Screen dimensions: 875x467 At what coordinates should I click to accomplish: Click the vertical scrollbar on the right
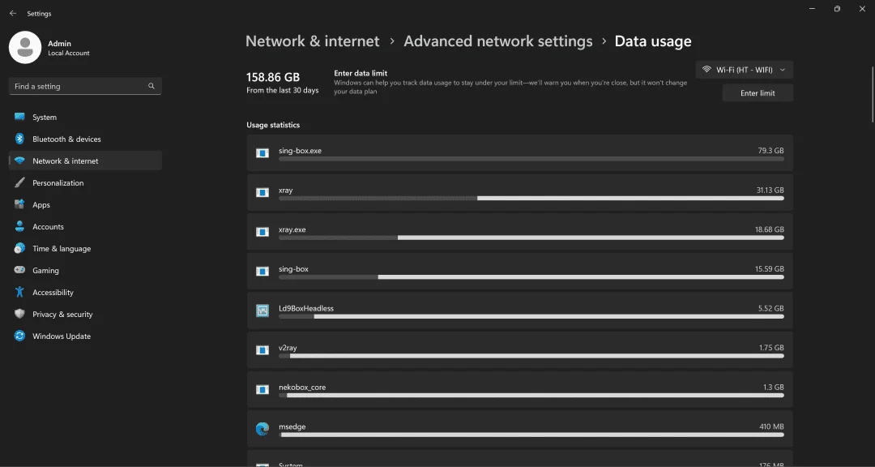point(873,95)
